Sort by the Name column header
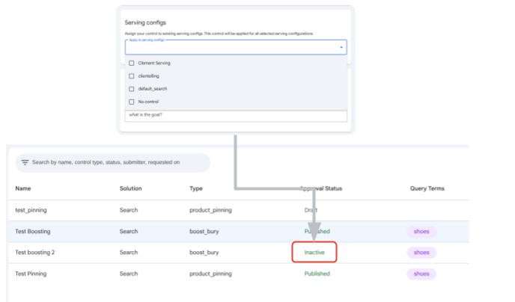The image size is (515, 302). coord(23,188)
